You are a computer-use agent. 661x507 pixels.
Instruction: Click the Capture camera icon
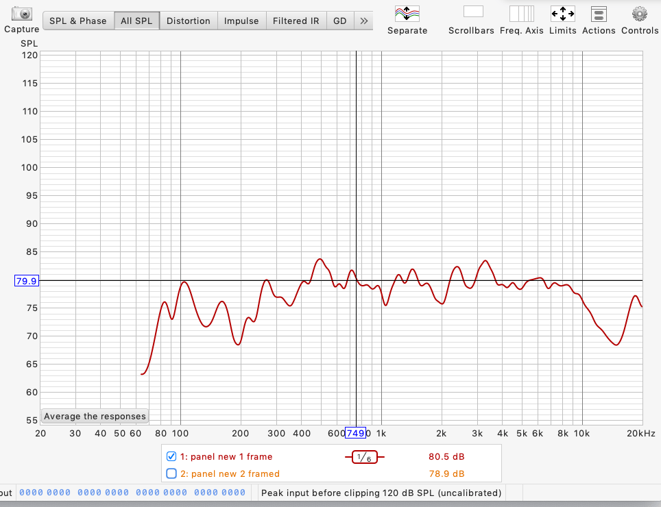(21, 13)
